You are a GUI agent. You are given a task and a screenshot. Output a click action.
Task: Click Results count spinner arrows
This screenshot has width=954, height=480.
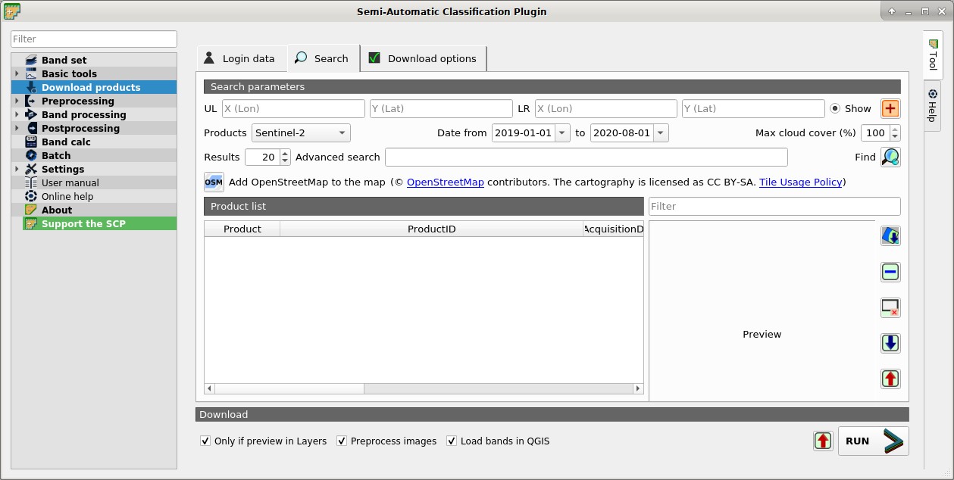click(285, 157)
